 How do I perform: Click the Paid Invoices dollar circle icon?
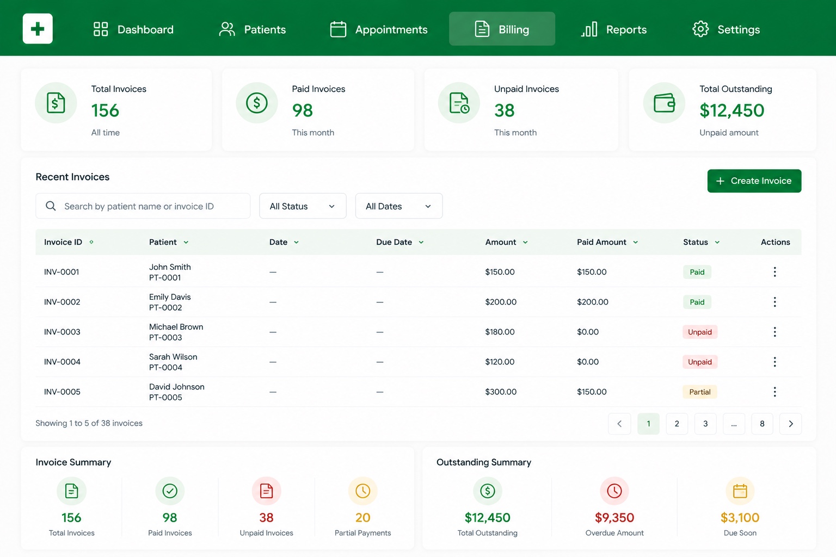tap(257, 103)
